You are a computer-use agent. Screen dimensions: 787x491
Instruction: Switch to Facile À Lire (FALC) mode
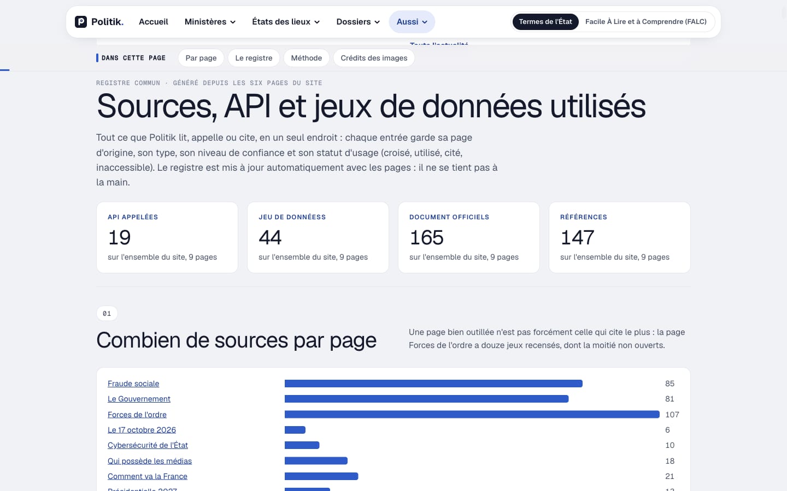[646, 22]
